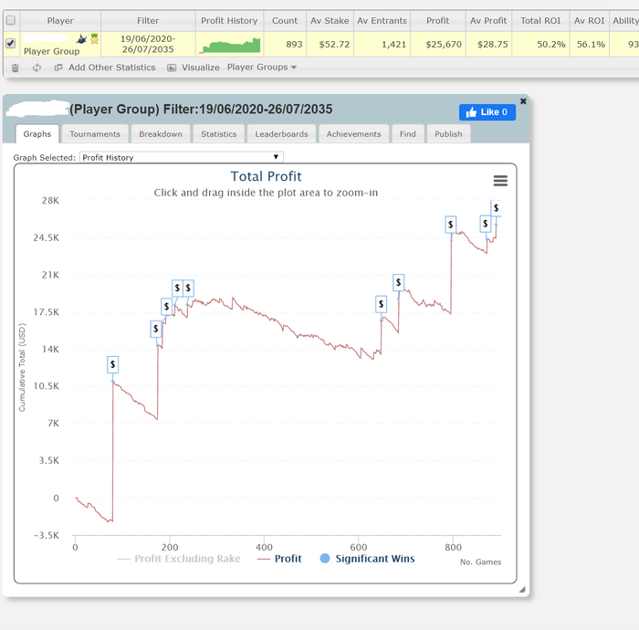Image resolution: width=639 pixels, height=630 pixels.
Task: Expand the Player Groups dropdown menu
Action: [262, 68]
